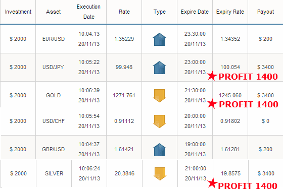The height and width of the screenshot is (190, 283).
Task: Select the SILVER asset cell
Action: [x=54, y=173]
